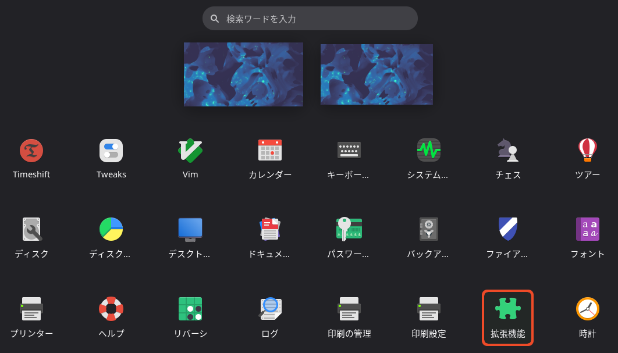Launch the フォント fonts viewer
The height and width of the screenshot is (353, 618).
588,229
